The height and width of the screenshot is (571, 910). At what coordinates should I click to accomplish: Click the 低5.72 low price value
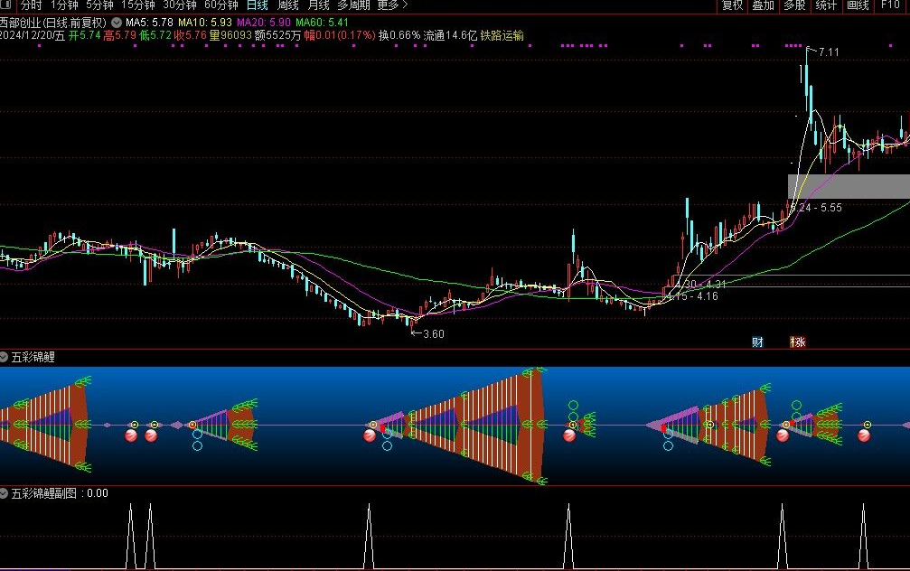click(155, 35)
